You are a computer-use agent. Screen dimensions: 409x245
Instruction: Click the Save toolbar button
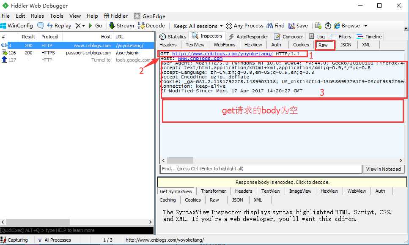coord(298,26)
